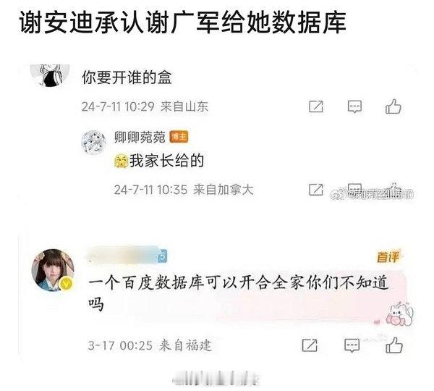Open 卿卿菀菀's profile avatar
Viewport: 434px width, 391px height.
[x=93, y=142]
